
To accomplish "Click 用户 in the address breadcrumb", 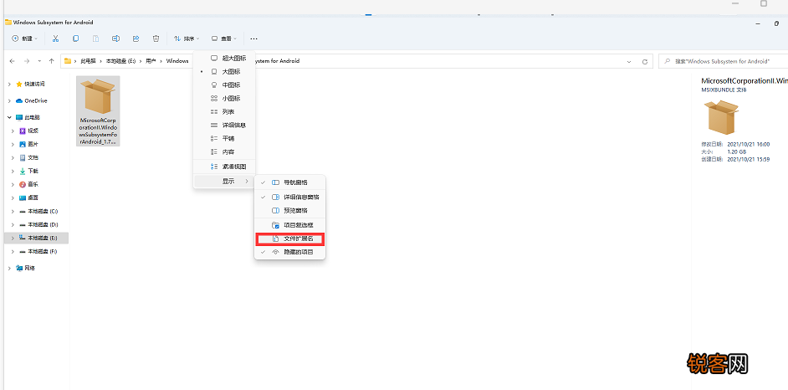I will click(x=151, y=61).
